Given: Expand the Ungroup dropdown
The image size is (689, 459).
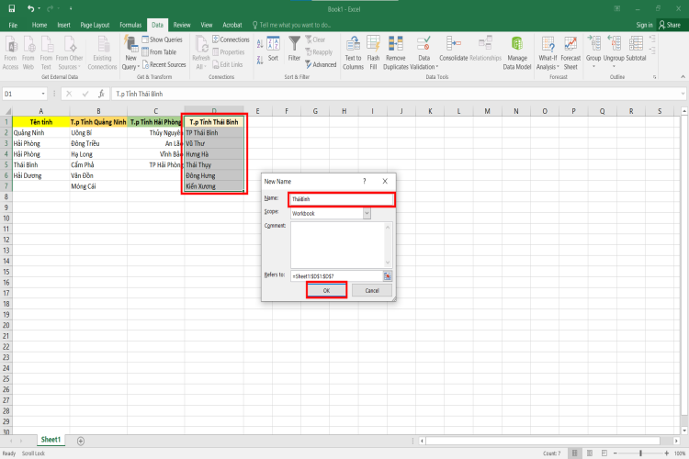Looking at the screenshot, I should click(614, 67).
